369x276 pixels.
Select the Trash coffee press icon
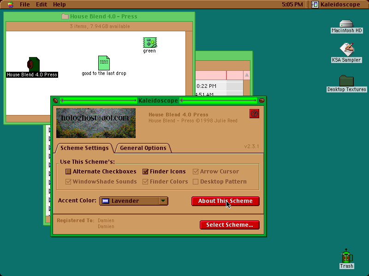pos(347,259)
